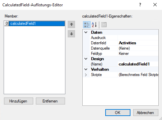Screen dimensions: 162x120
Task: Select the Datenquelle property label
Action: click(100, 48)
